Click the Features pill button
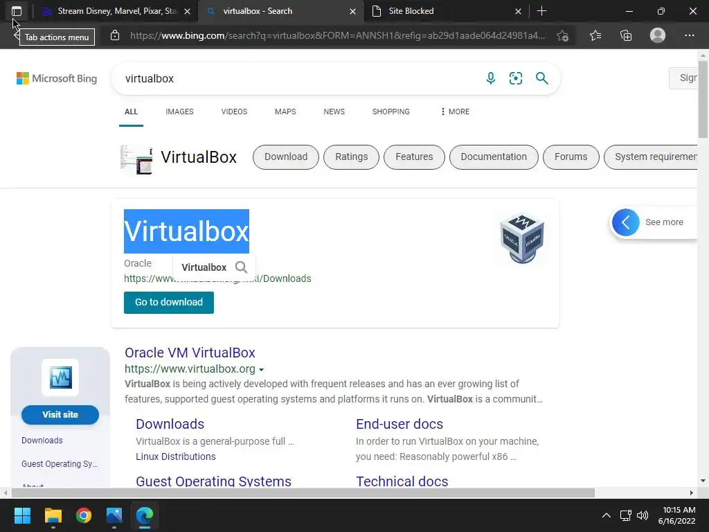Viewport: 709px width, 532px height. click(x=414, y=157)
